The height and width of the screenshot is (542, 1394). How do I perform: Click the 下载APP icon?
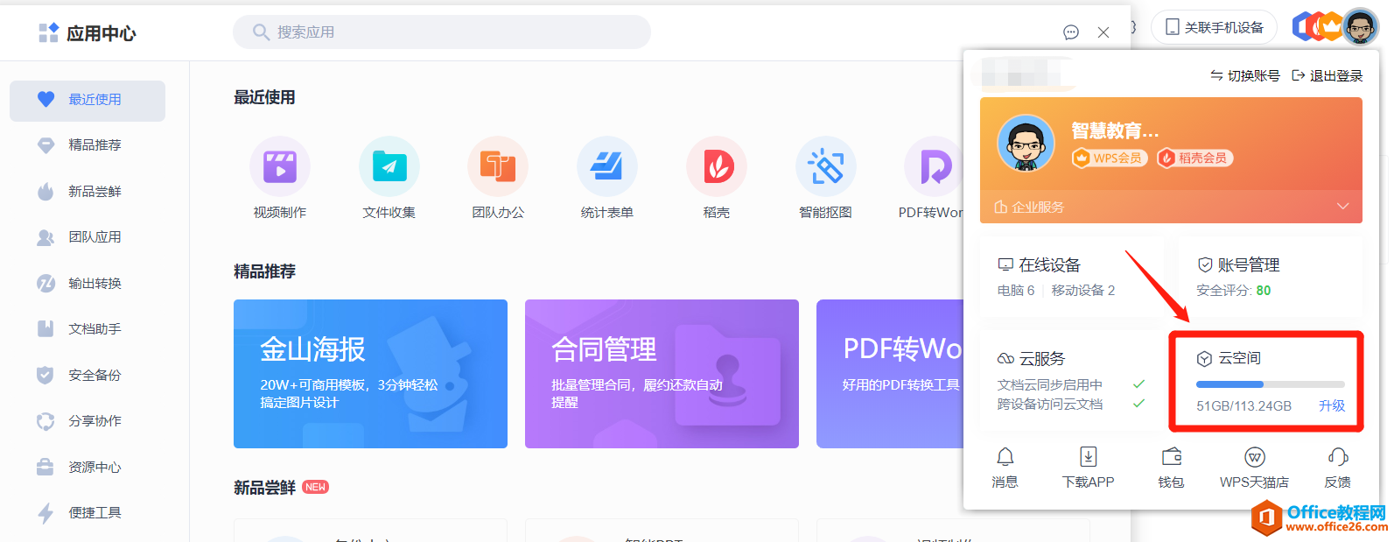pyautogui.click(x=1088, y=456)
